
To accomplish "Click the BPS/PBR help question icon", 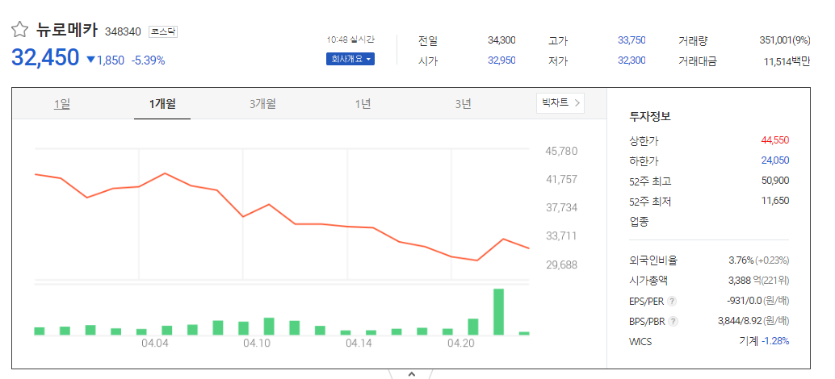I will pos(673,322).
